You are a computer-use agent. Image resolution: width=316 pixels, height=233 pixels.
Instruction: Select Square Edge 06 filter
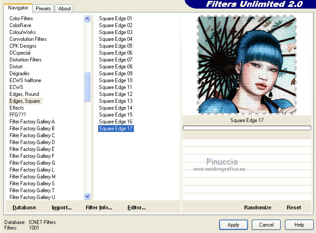point(116,53)
